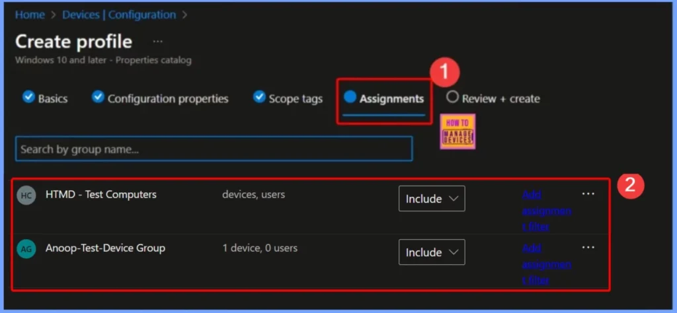Add assignment filter for Anoop-Test-Device Group
The image size is (677, 313).
pos(547,264)
